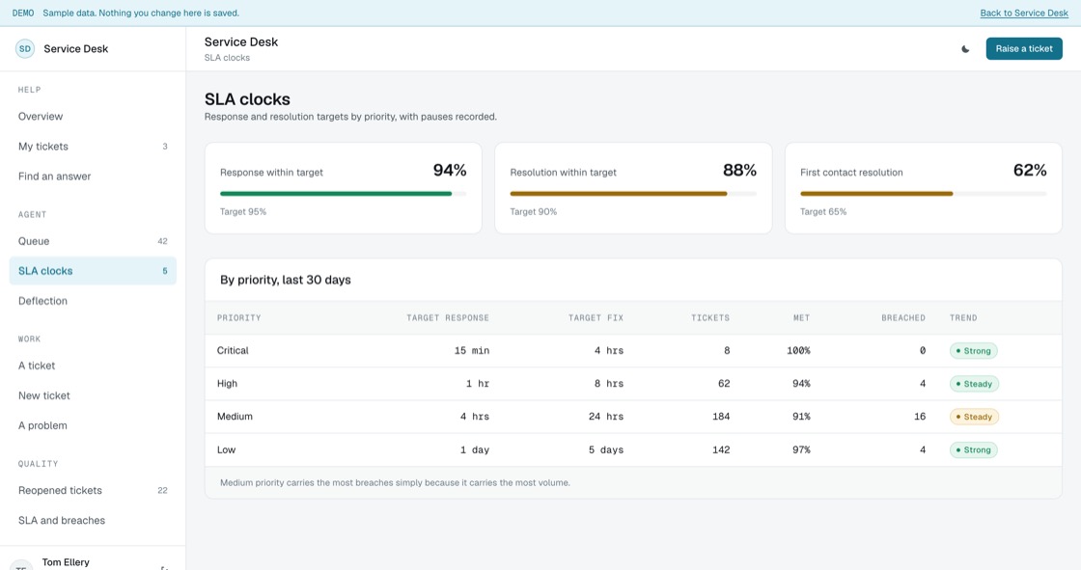Click the Strong badge in Low row

coord(974,450)
